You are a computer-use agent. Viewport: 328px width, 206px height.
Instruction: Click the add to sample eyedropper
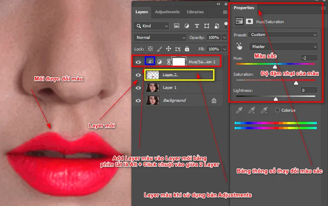(251, 110)
